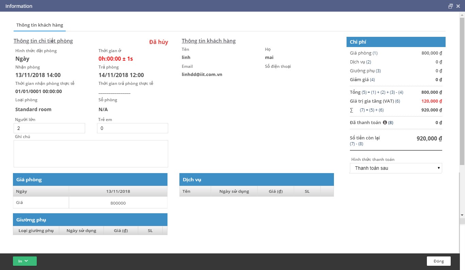Click inside the Ghi chú note area
Viewport: 465px width, 270px height.
(91, 153)
